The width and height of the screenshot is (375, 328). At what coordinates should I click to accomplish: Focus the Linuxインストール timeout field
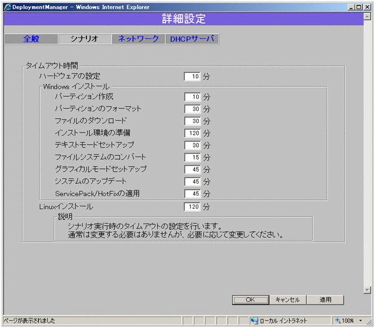pos(192,207)
